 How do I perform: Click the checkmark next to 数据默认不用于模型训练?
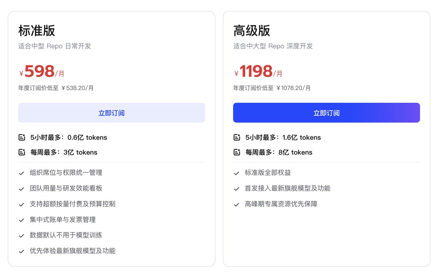22,236
